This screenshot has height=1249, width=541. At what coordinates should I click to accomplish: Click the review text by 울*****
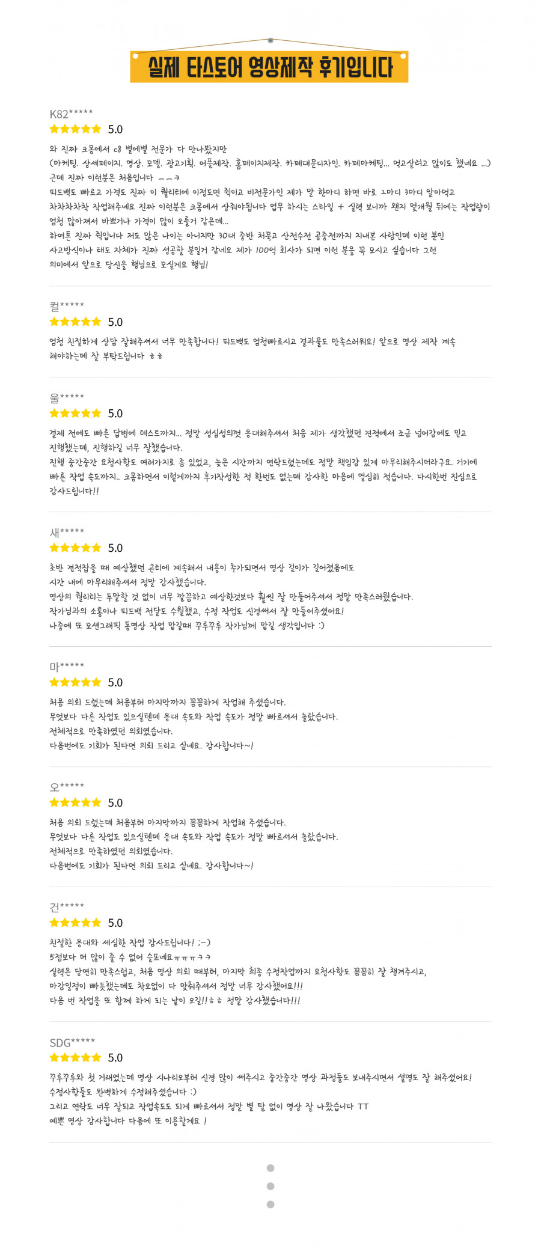click(263, 462)
